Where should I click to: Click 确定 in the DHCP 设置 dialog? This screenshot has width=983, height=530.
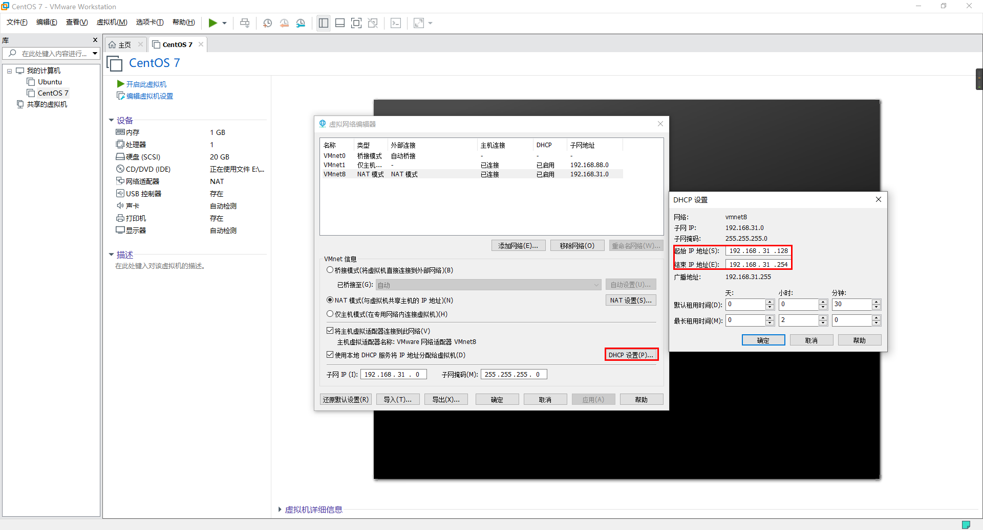(x=763, y=340)
